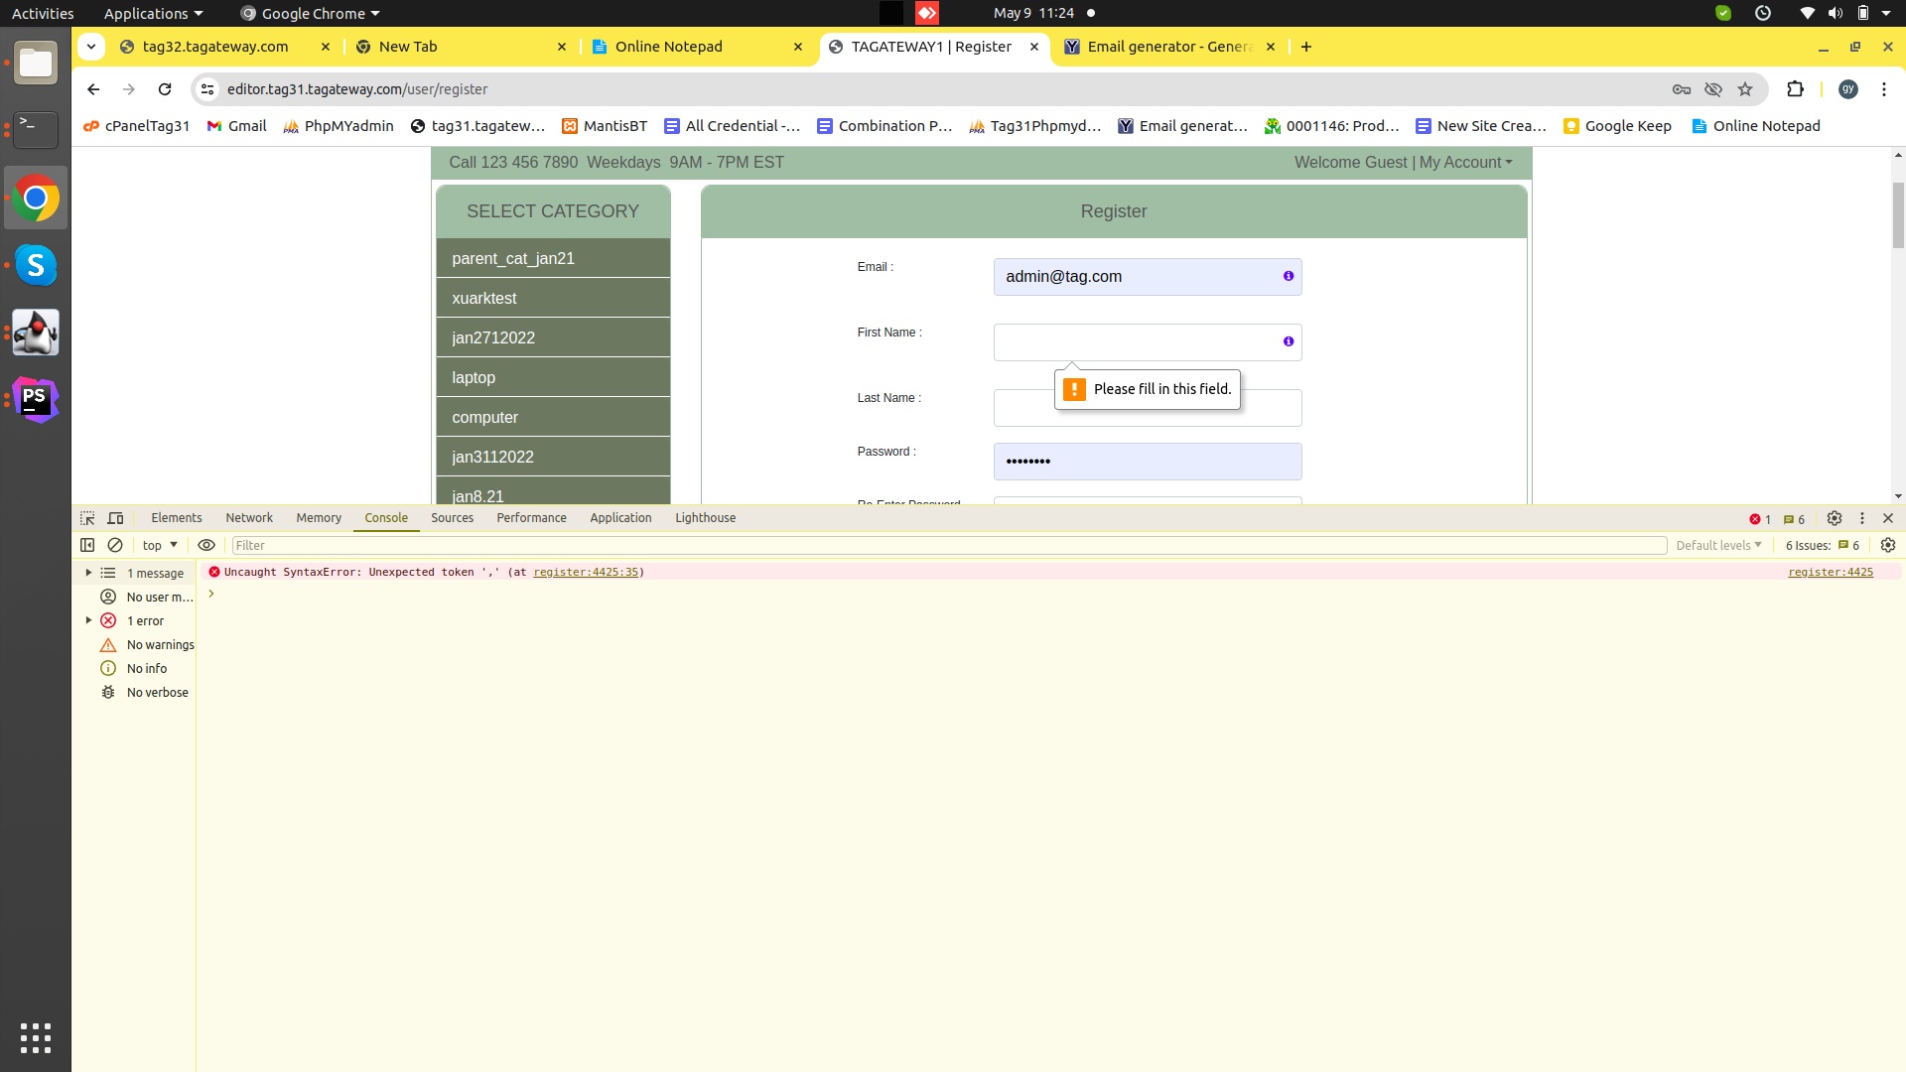Click the eye icon to create live expression
The width and height of the screenshot is (1906, 1072).
(x=206, y=545)
